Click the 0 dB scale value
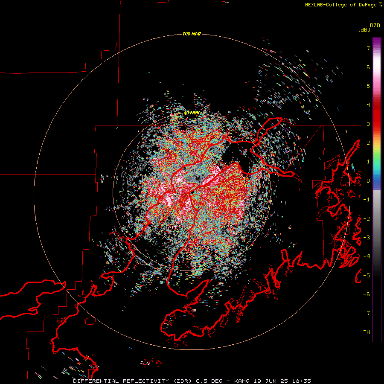 coord(368,181)
